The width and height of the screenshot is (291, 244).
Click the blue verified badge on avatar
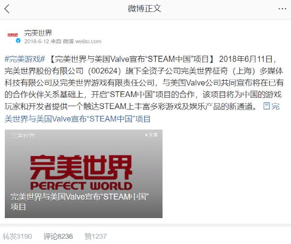click(x=18, y=40)
